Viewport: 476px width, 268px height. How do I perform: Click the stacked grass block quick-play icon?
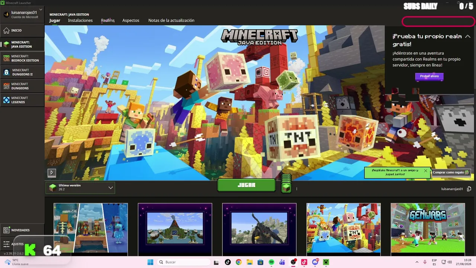click(286, 184)
